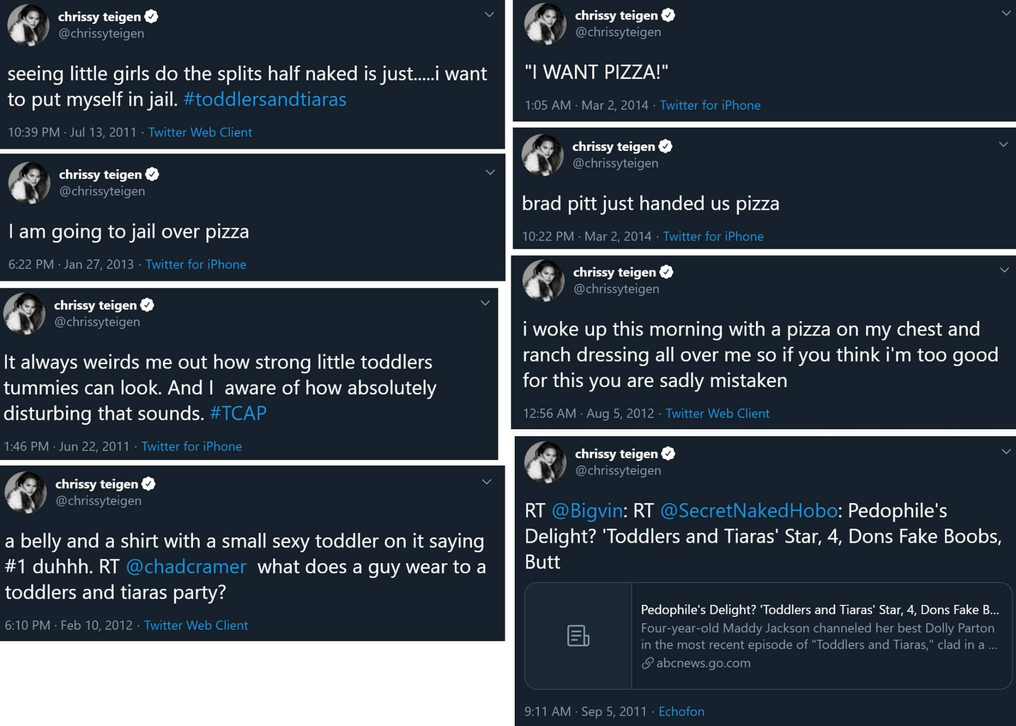Open the #TCAP hashtag
Viewport: 1016px width, 726px height.
tap(238, 413)
